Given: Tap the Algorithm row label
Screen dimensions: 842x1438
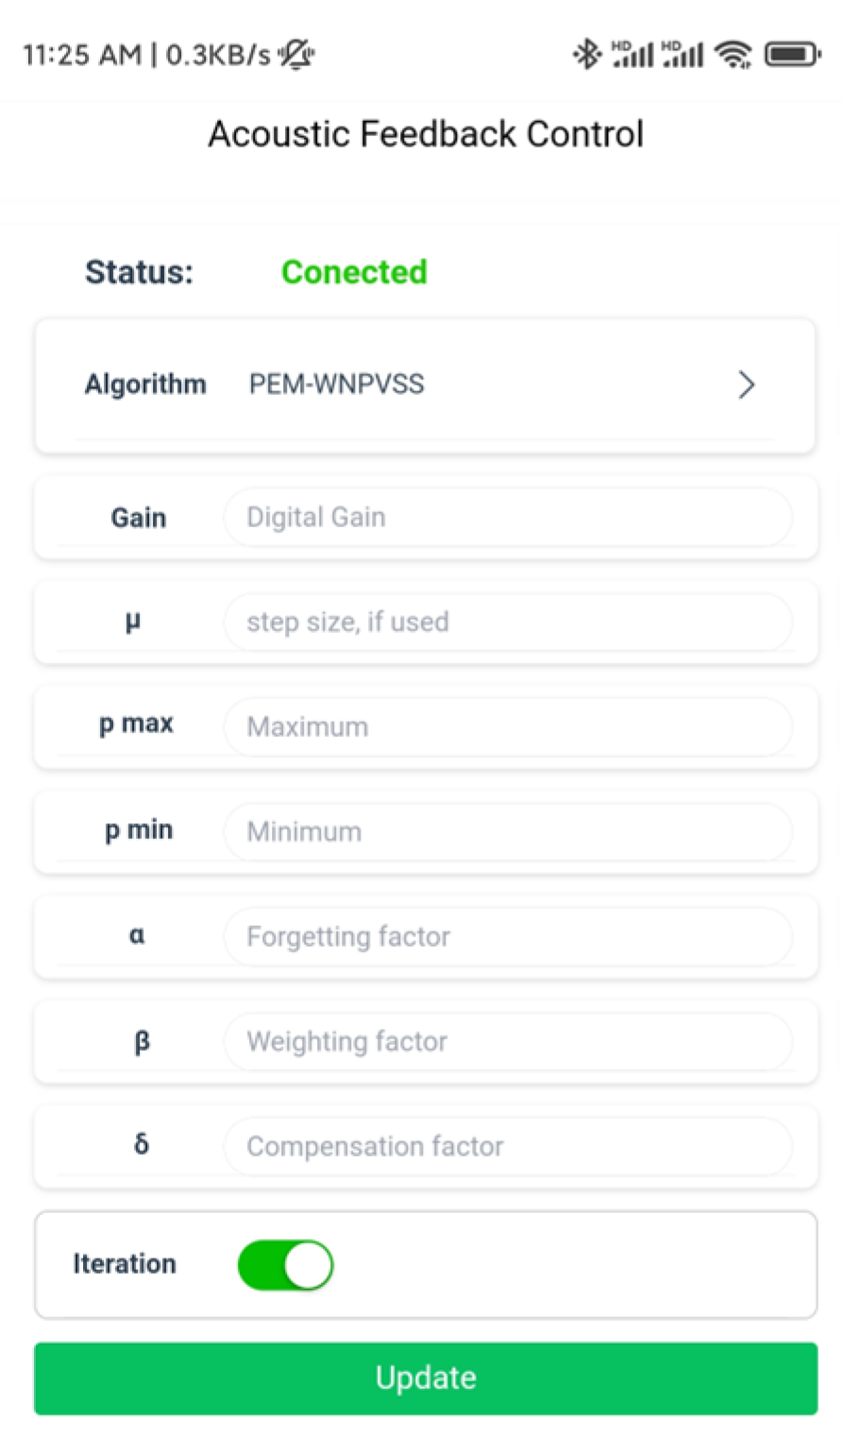Looking at the screenshot, I should coord(145,385).
